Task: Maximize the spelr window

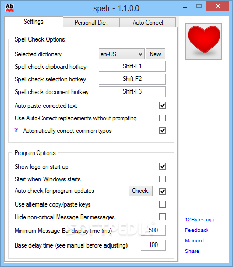Action: [x=199, y=6]
